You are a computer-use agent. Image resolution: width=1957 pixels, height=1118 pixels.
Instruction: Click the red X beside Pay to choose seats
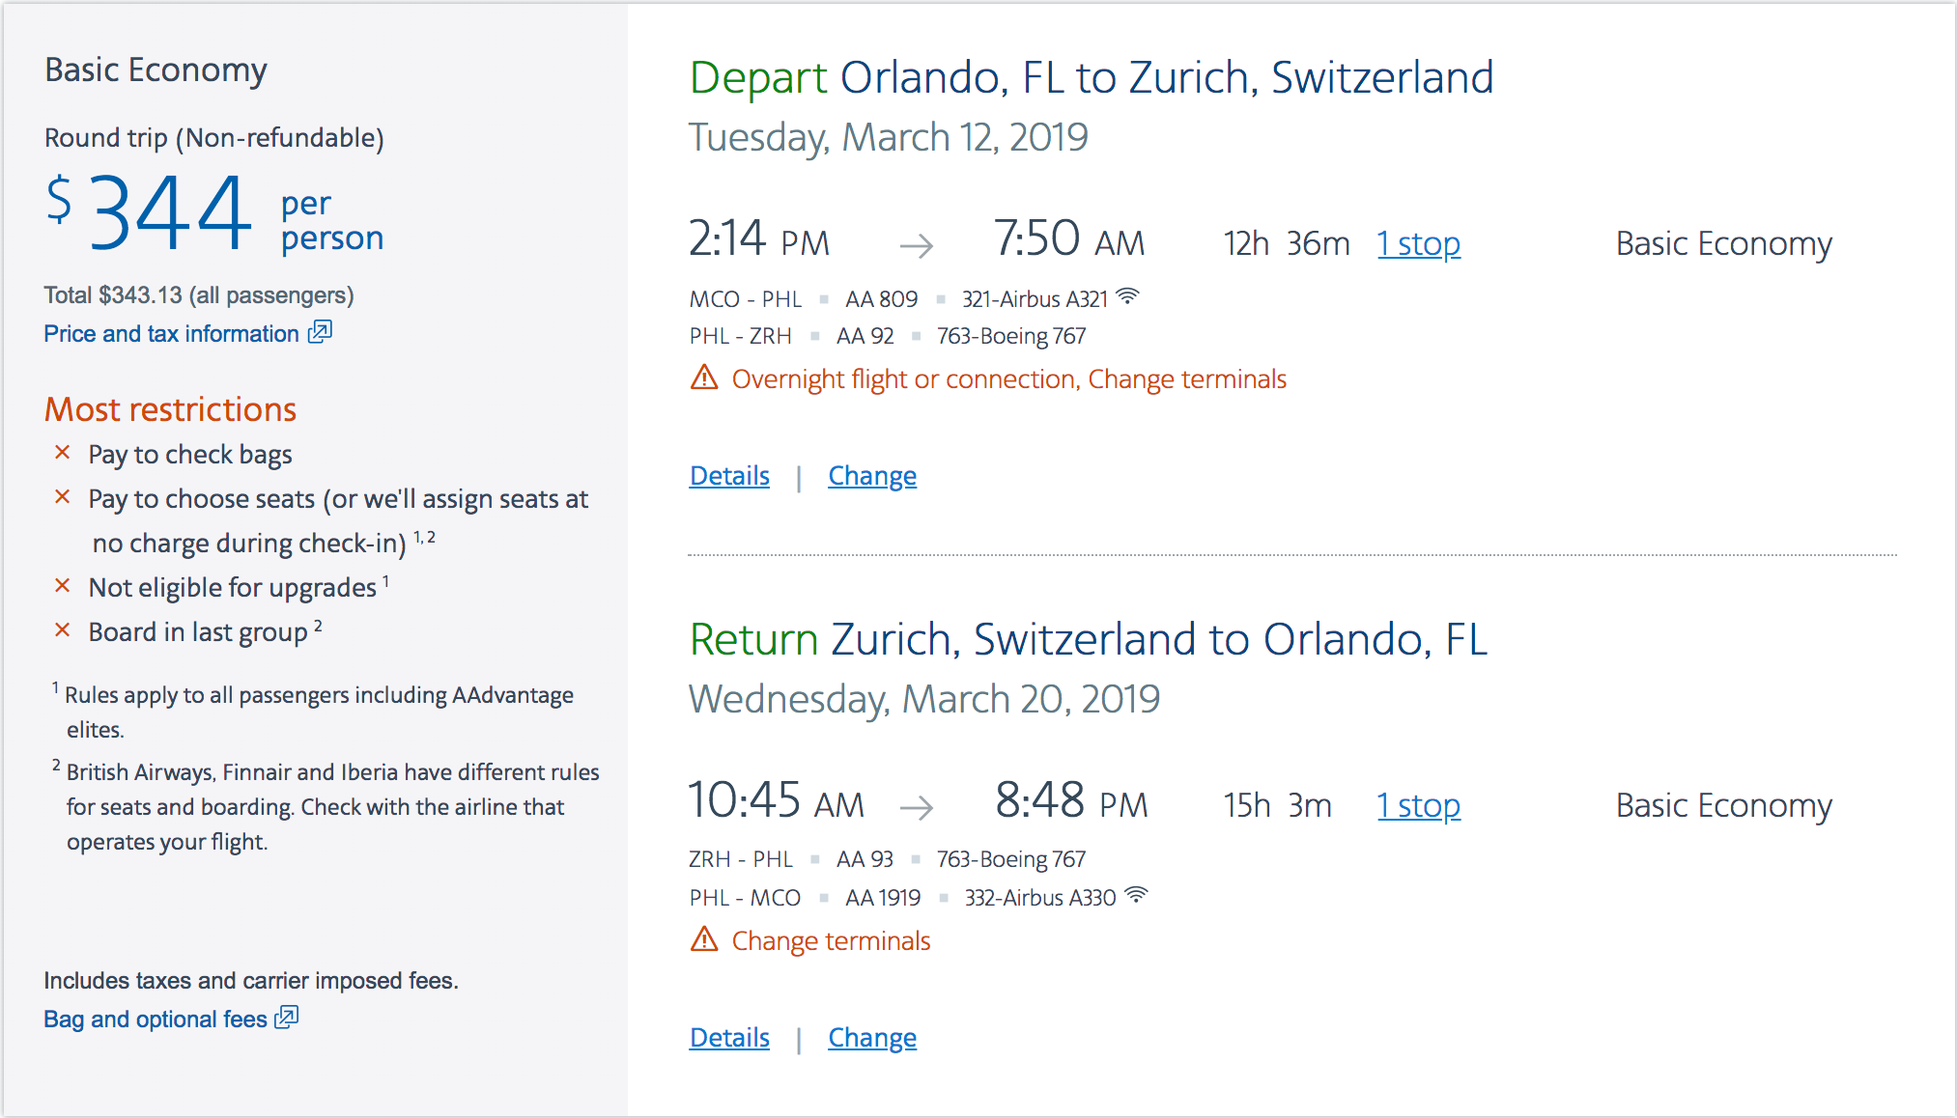[63, 497]
